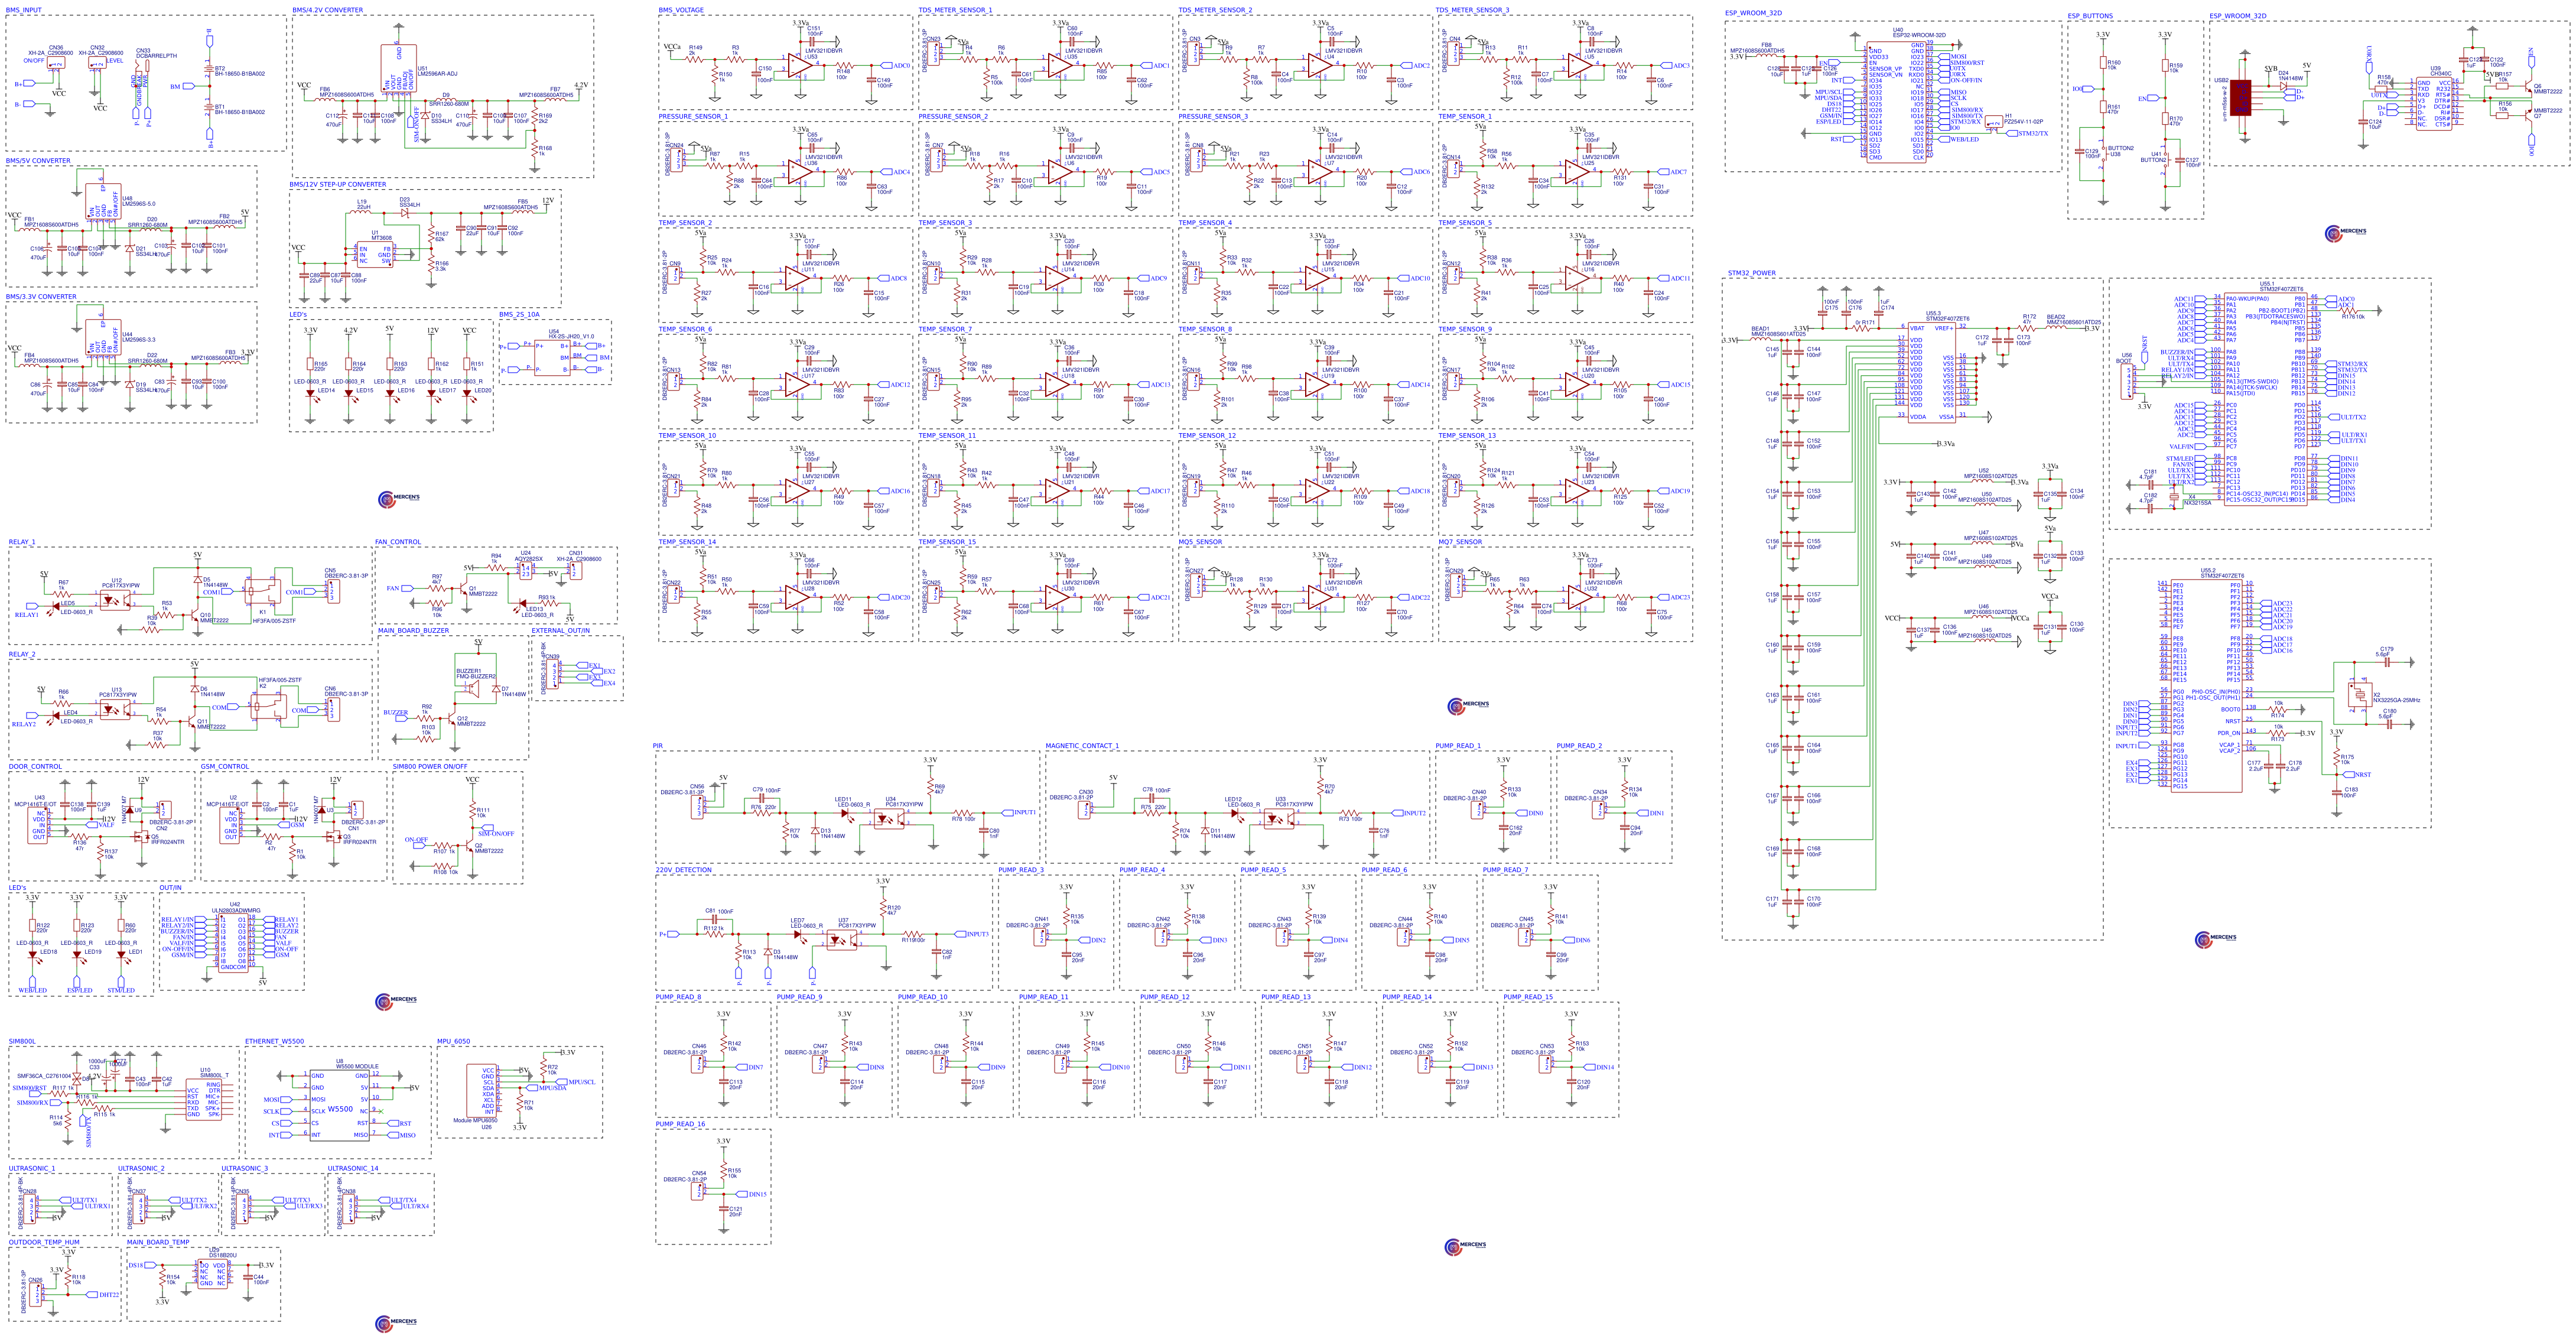Click the PRESSURE_SENSOR_2 title
The image size is (2576, 1339).
[953, 116]
